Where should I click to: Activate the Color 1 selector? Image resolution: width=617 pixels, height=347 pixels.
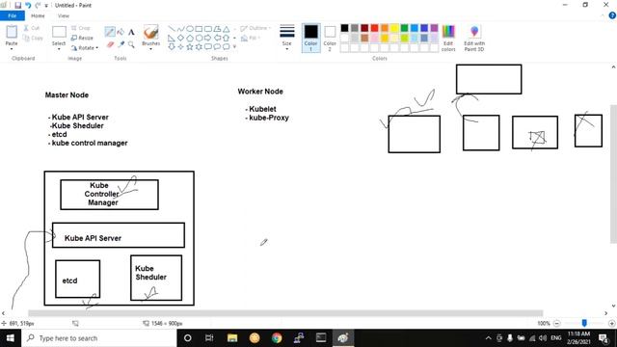coord(310,38)
